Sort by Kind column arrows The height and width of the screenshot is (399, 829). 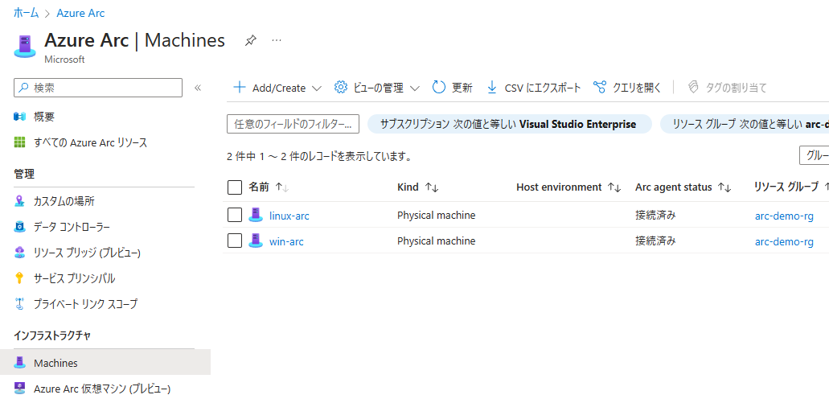432,187
